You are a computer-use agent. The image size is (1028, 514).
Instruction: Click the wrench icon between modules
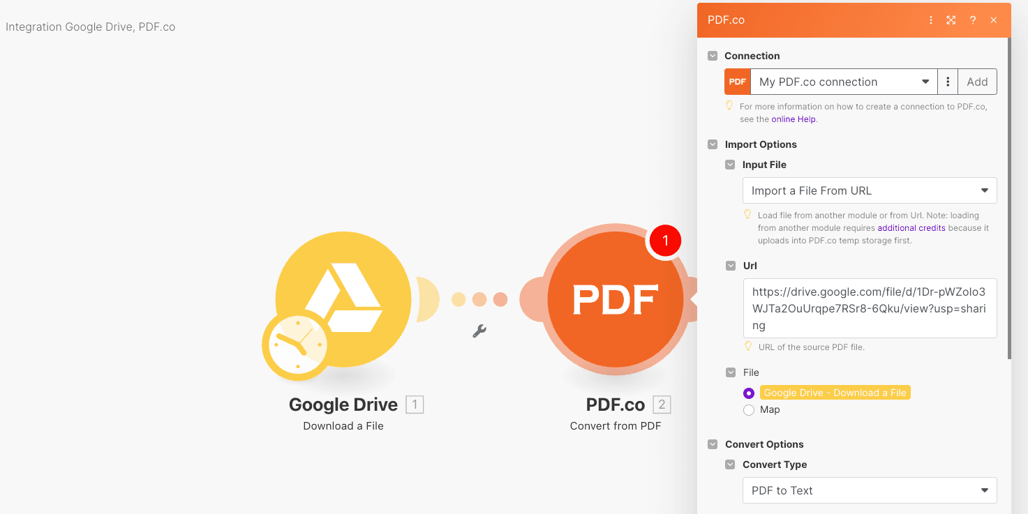(479, 331)
